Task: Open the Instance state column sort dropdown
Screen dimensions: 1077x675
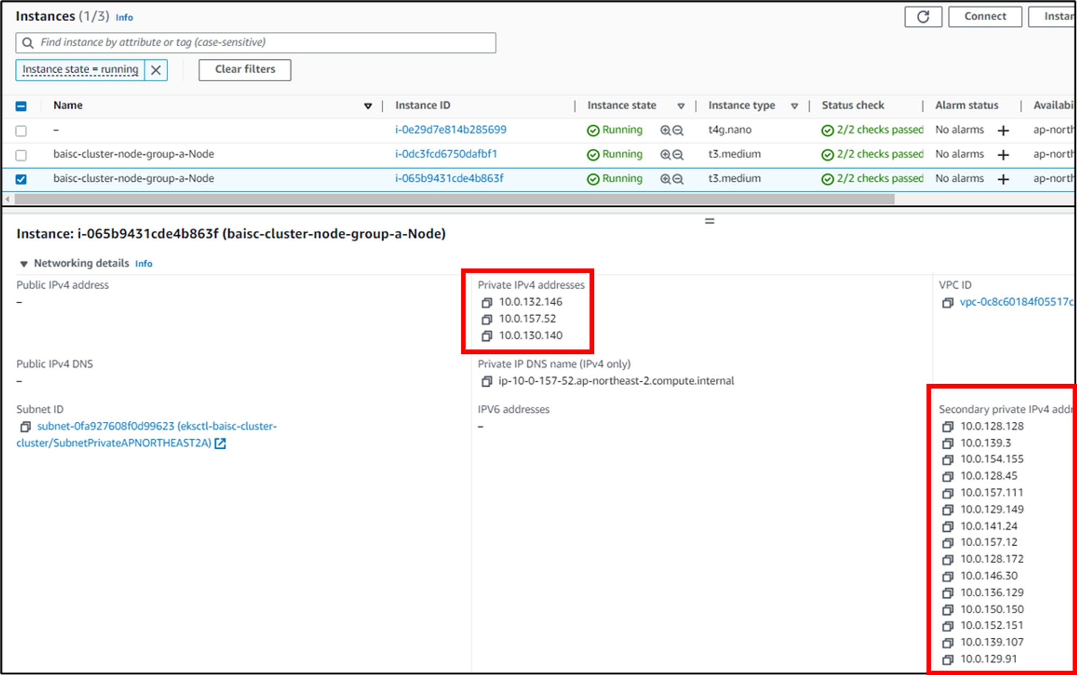Action: point(681,106)
